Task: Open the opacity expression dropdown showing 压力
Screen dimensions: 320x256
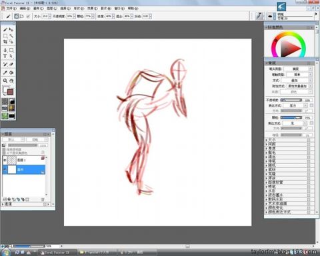Action: [x=294, y=105]
